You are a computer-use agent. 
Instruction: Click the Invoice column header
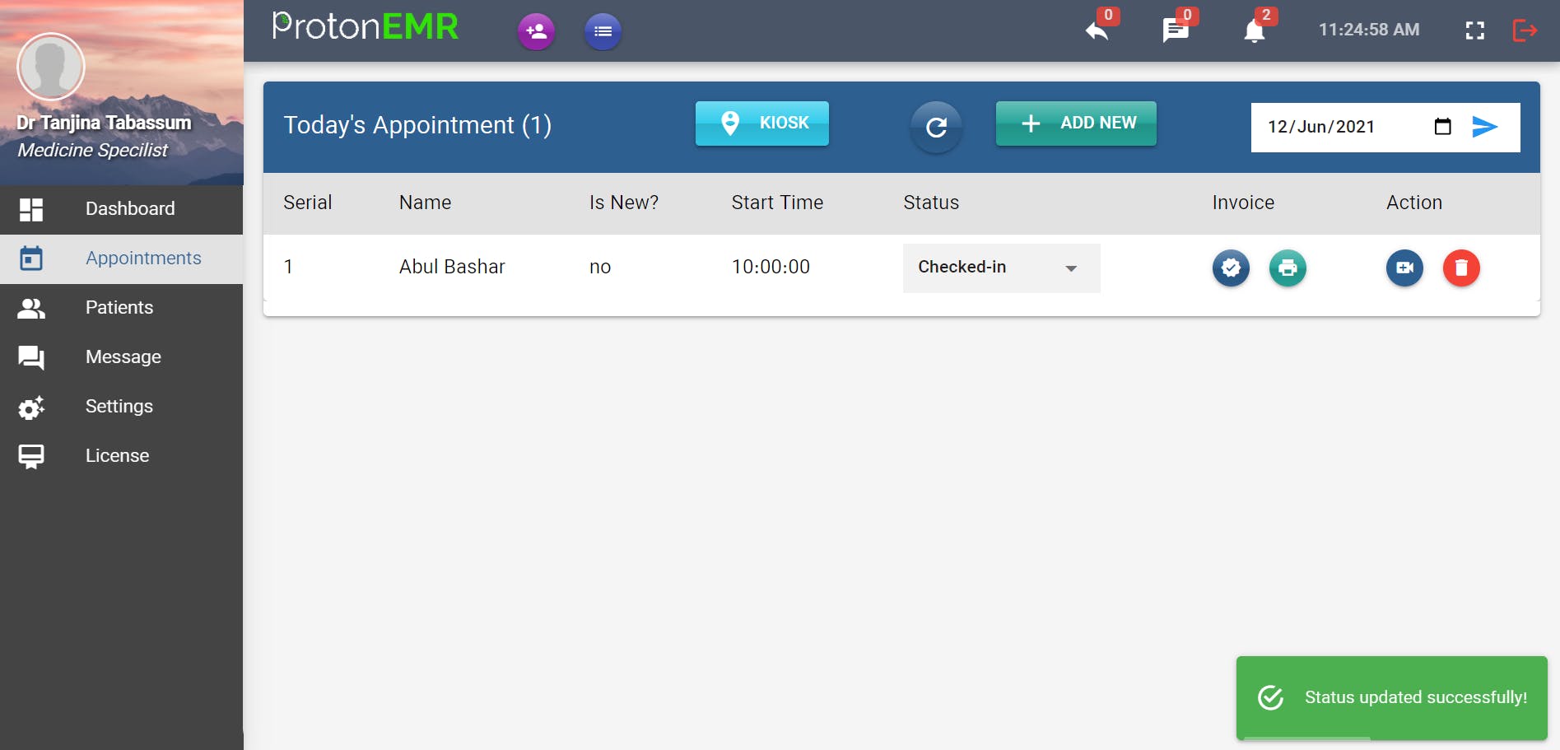coord(1243,203)
